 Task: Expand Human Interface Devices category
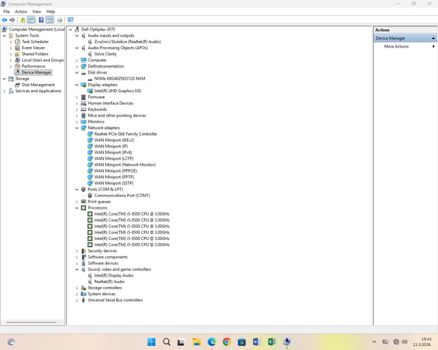(77, 103)
